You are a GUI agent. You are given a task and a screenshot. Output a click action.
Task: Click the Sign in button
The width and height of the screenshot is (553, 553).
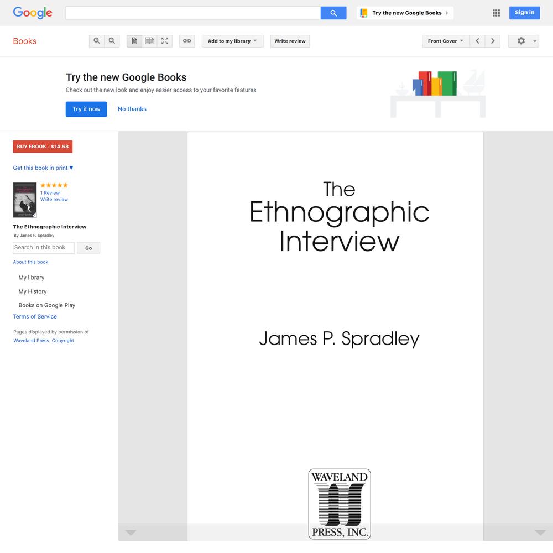(x=524, y=13)
